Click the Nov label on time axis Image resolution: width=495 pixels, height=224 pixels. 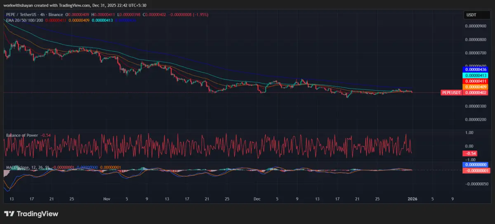(107, 199)
